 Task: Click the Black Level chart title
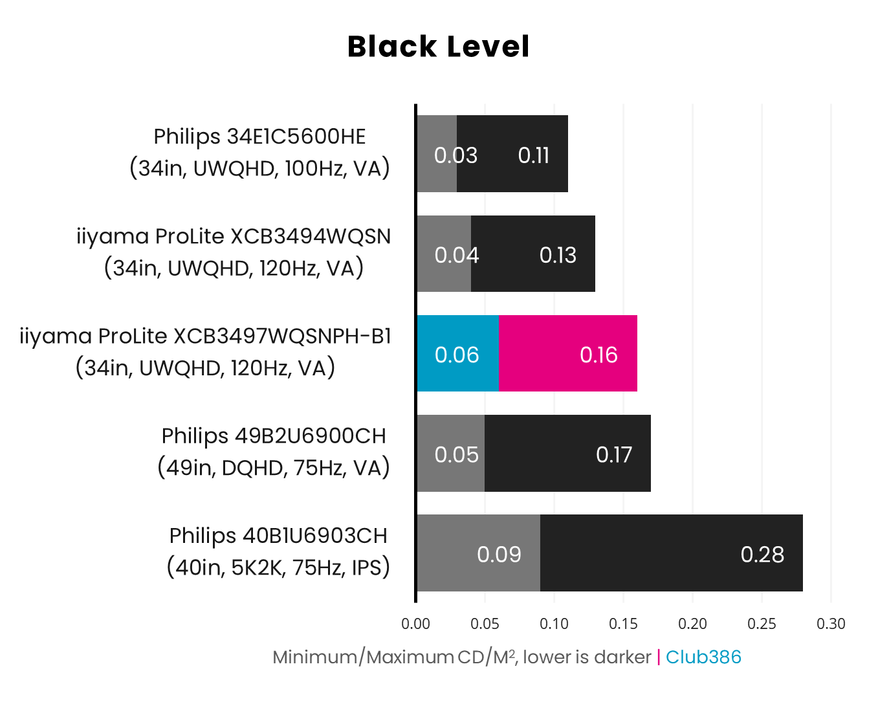tap(438, 47)
